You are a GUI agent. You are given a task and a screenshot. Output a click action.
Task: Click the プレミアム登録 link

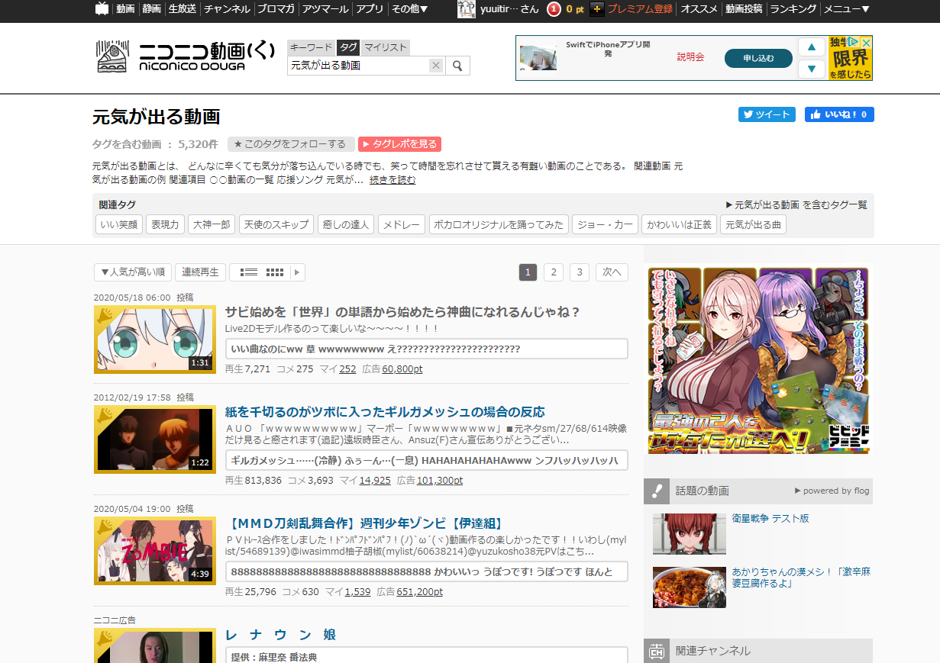click(x=640, y=9)
